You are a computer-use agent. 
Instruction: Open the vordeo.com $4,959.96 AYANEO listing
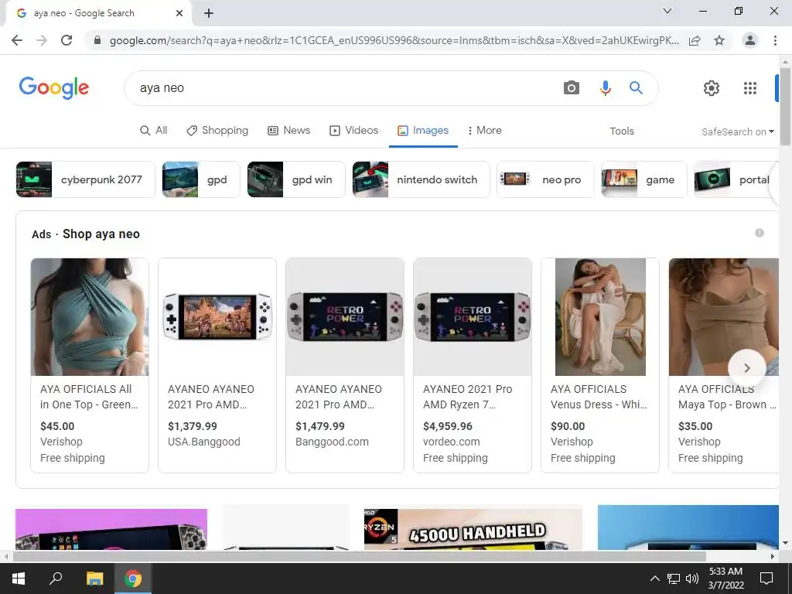pyautogui.click(x=473, y=365)
